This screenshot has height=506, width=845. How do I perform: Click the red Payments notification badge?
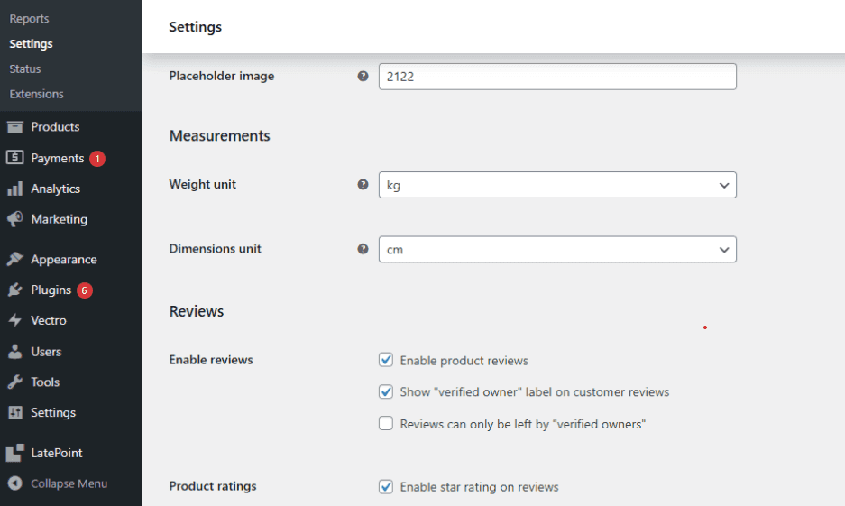97,159
